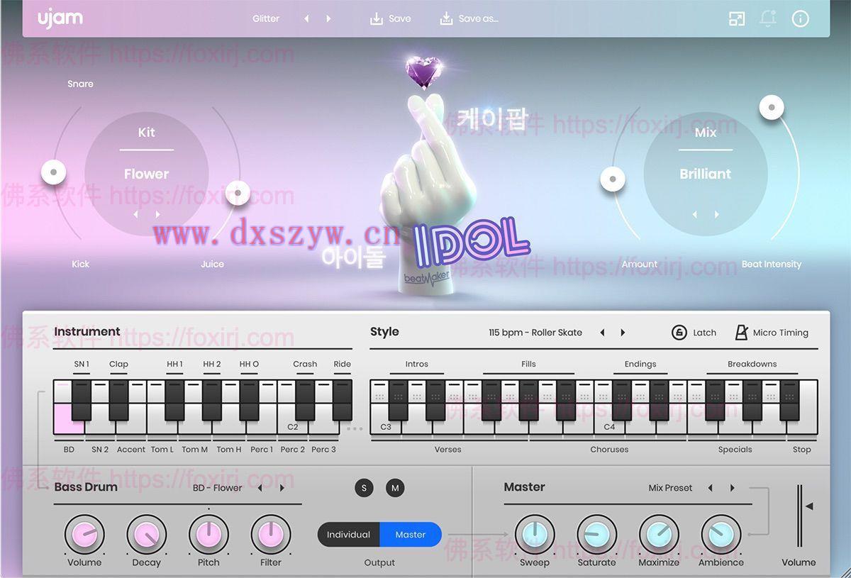
Task: Click the Save as icon
Action: tap(446, 18)
